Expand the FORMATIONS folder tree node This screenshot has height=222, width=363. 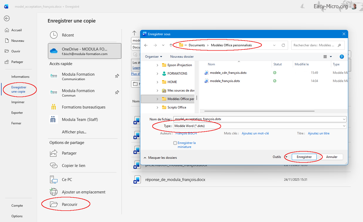point(157,74)
